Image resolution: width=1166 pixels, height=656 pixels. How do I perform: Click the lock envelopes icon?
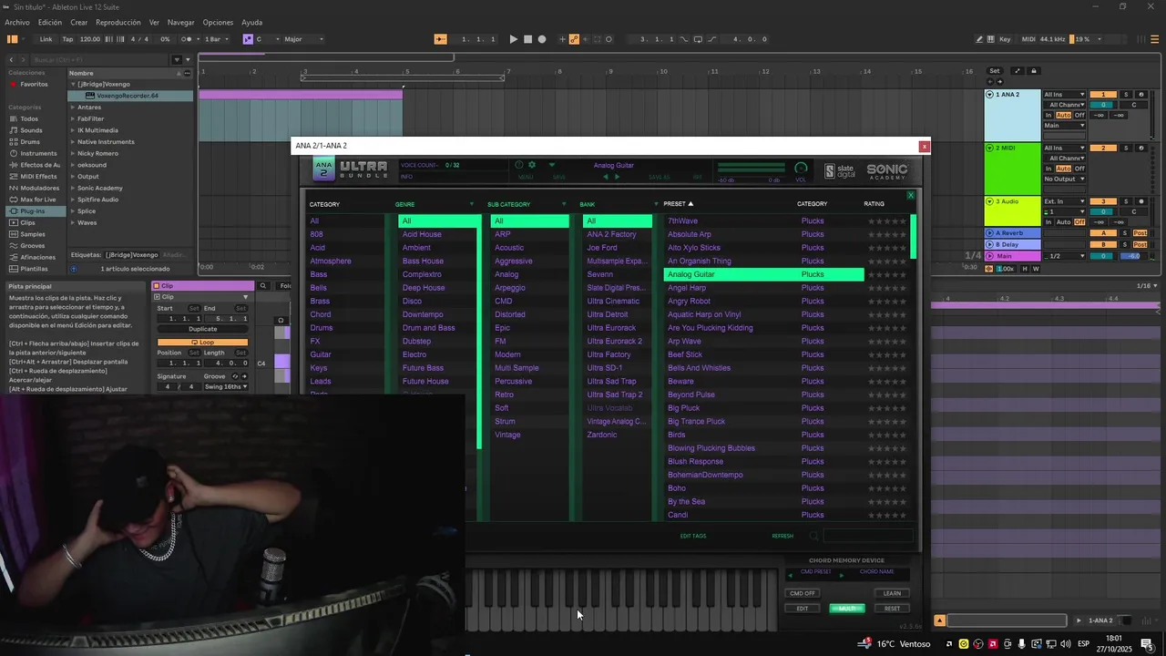(x=1033, y=71)
